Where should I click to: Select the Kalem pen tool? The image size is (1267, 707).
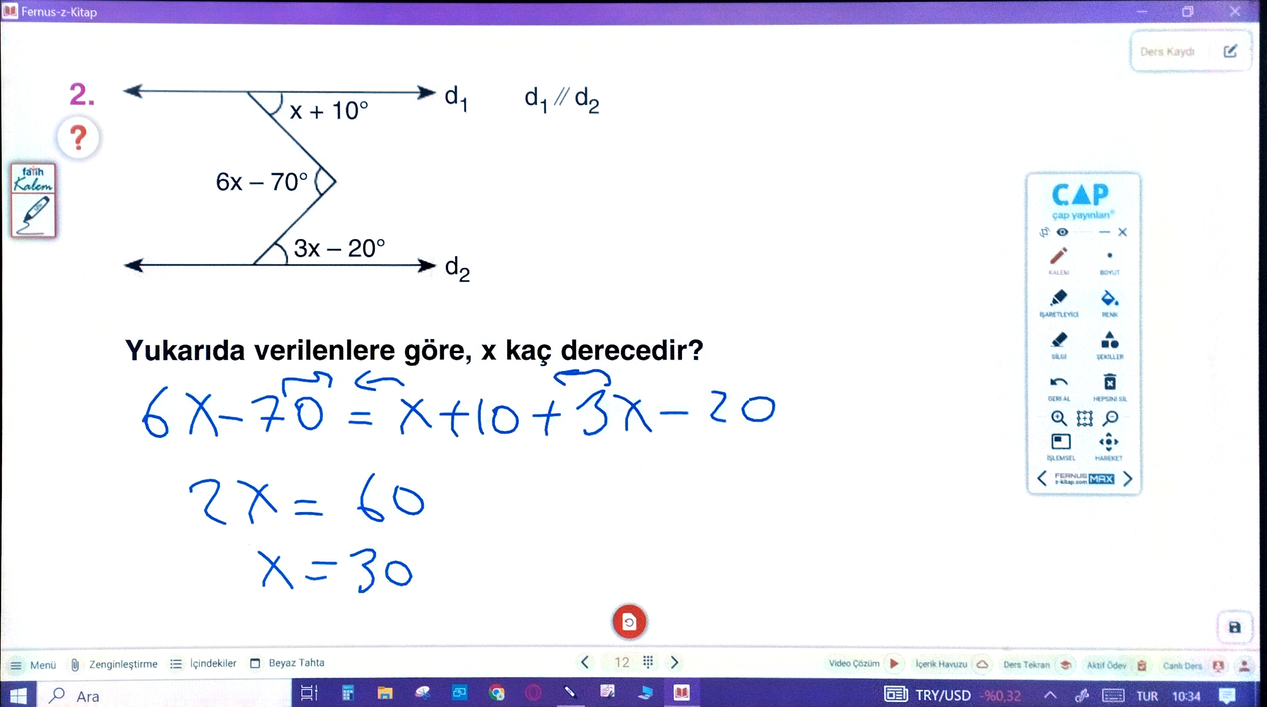point(1059,257)
